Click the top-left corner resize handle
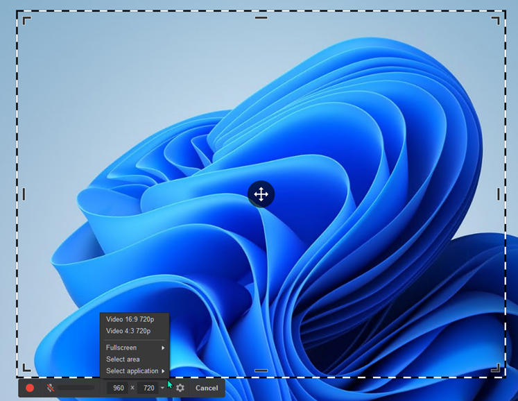Screen dimensions: 518x401 click(27, 21)
